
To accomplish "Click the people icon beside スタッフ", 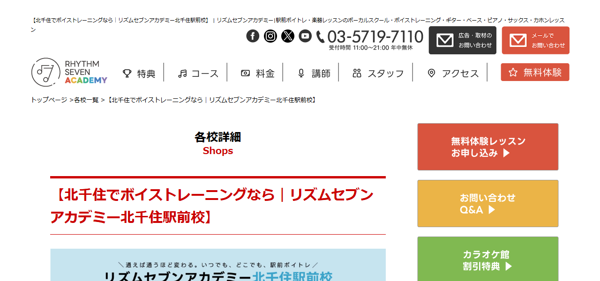I will click(x=357, y=73).
